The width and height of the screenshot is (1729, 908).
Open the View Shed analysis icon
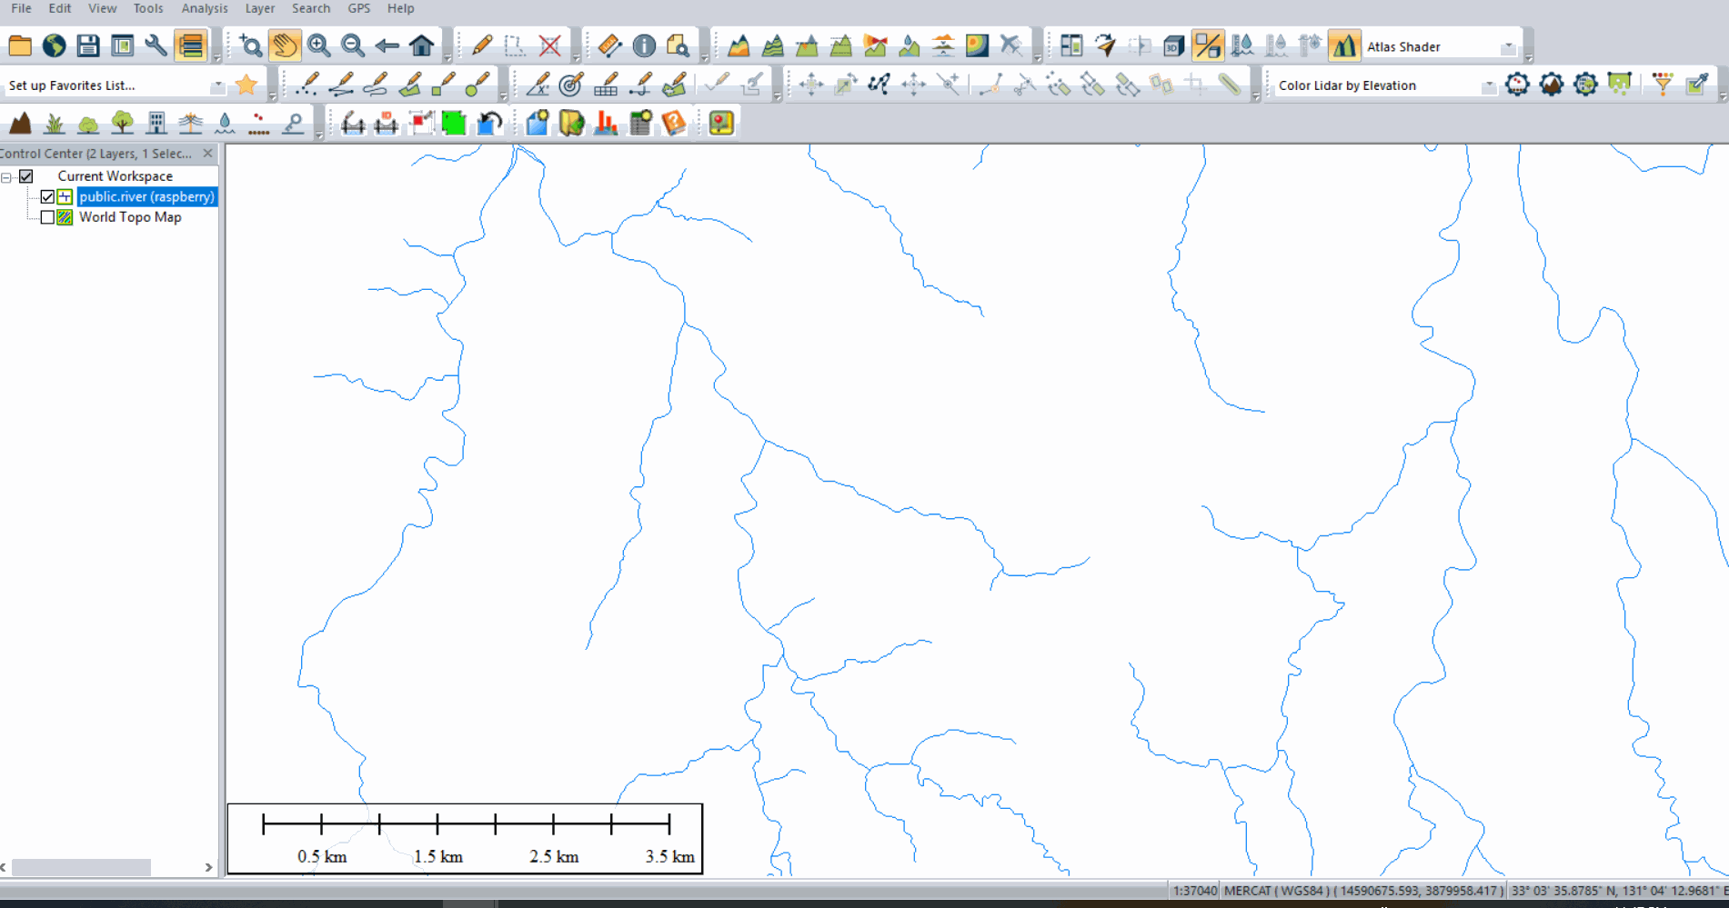point(875,45)
